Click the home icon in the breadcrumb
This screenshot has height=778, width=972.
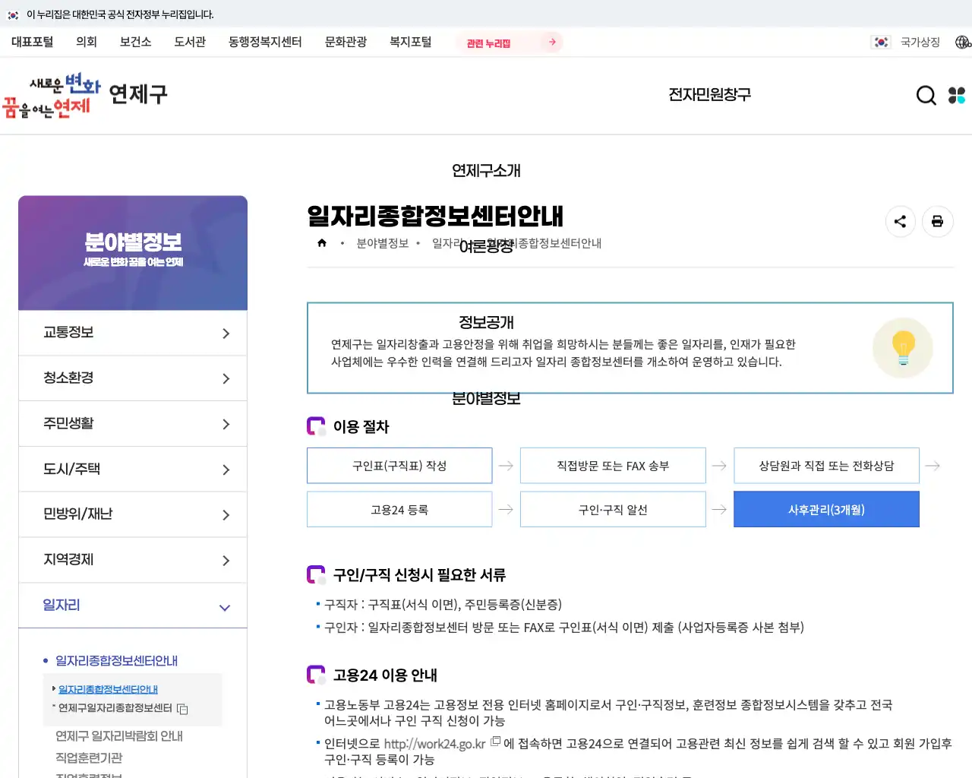(321, 242)
